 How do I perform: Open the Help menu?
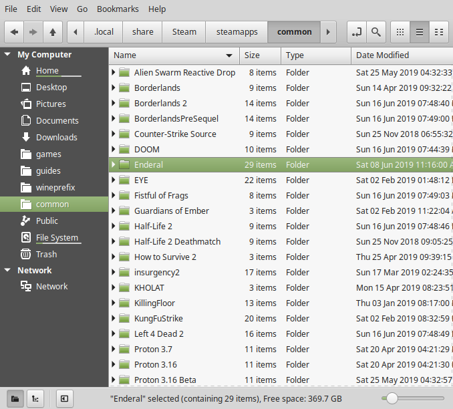coord(157,9)
